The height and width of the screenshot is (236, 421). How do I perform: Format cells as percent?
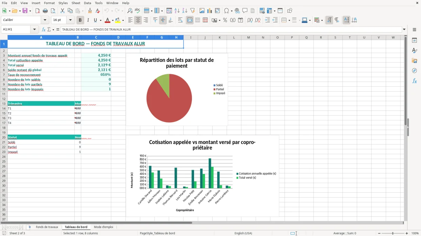(x=225, y=20)
